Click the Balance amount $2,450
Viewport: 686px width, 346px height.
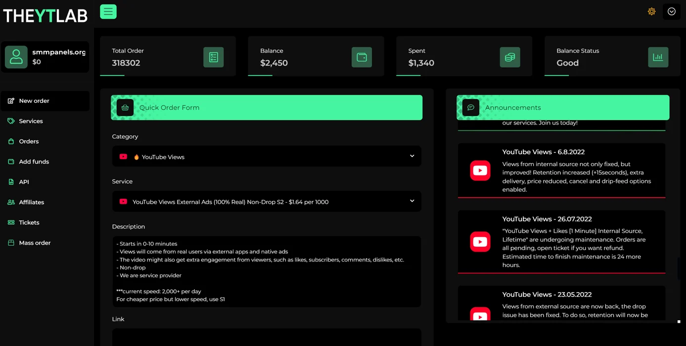click(x=274, y=63)
